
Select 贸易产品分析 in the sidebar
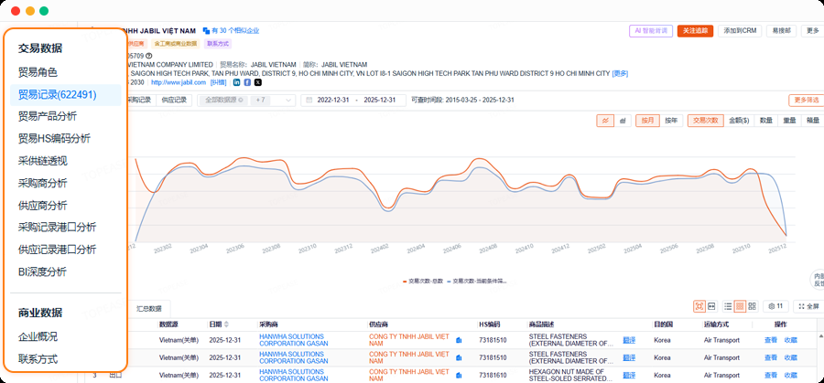point(48,116)
